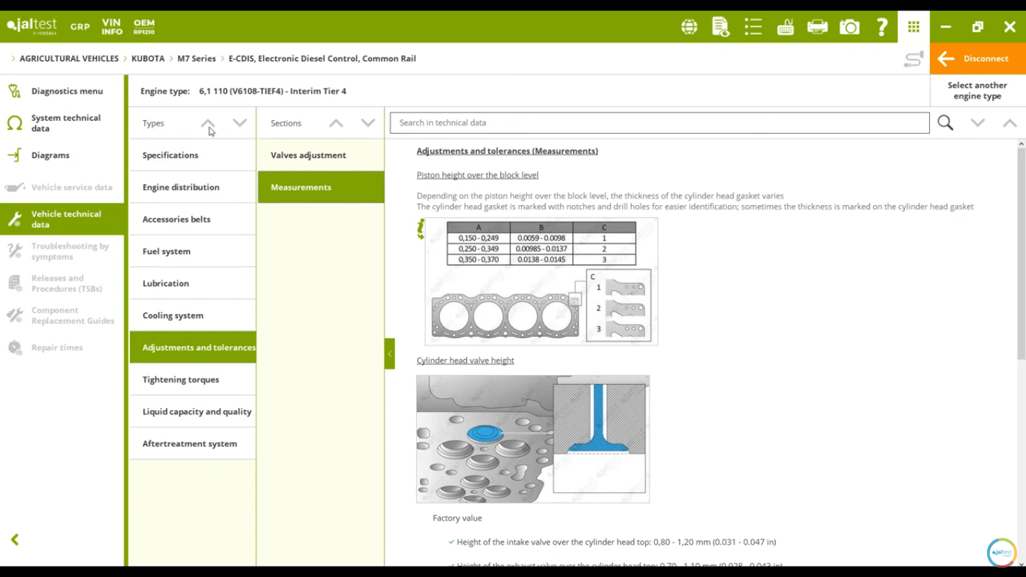This screenshot has width=1026, height=577.
Task: Open Diagnostics menu
Action: click(63, 91)
